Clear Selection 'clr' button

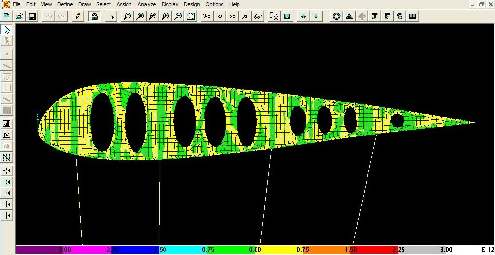point(7,146)
